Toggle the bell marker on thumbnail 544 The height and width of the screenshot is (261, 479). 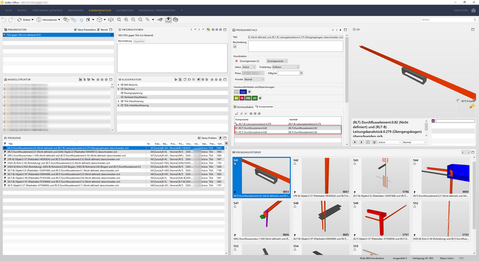pos(415,164)
